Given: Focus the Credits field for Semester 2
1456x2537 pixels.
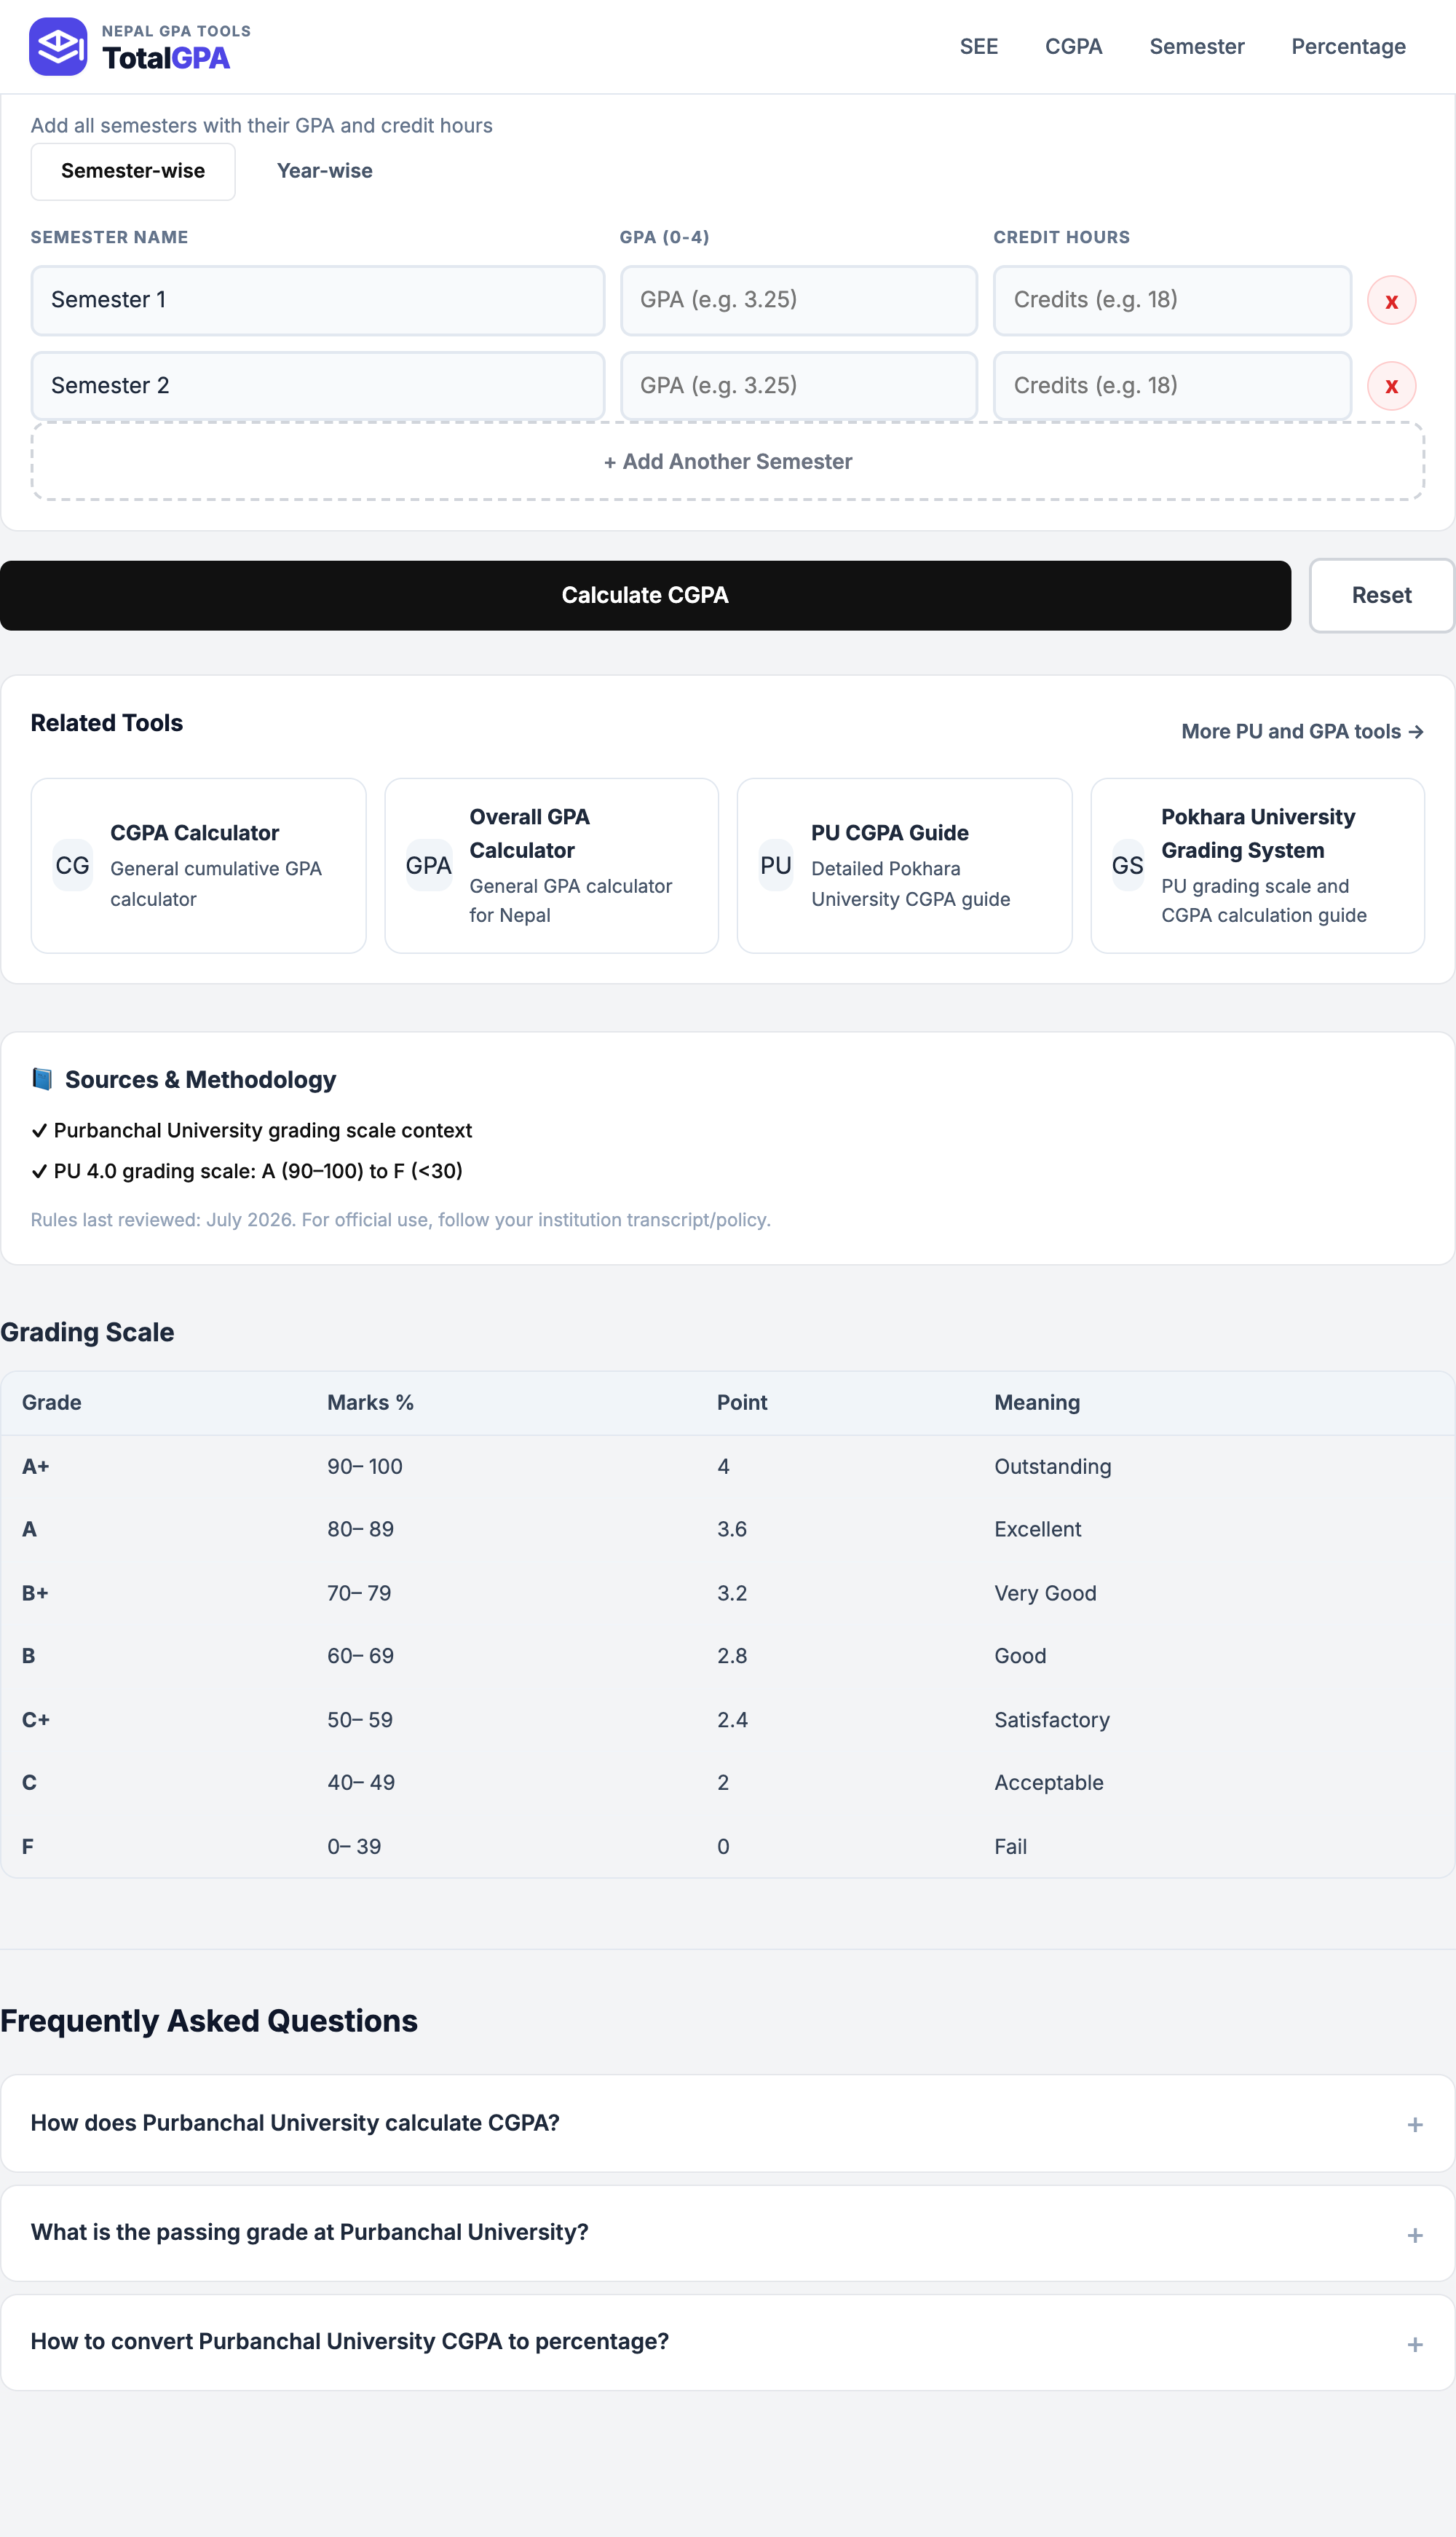Looking at the screenshot, I should pos(1172,386).
